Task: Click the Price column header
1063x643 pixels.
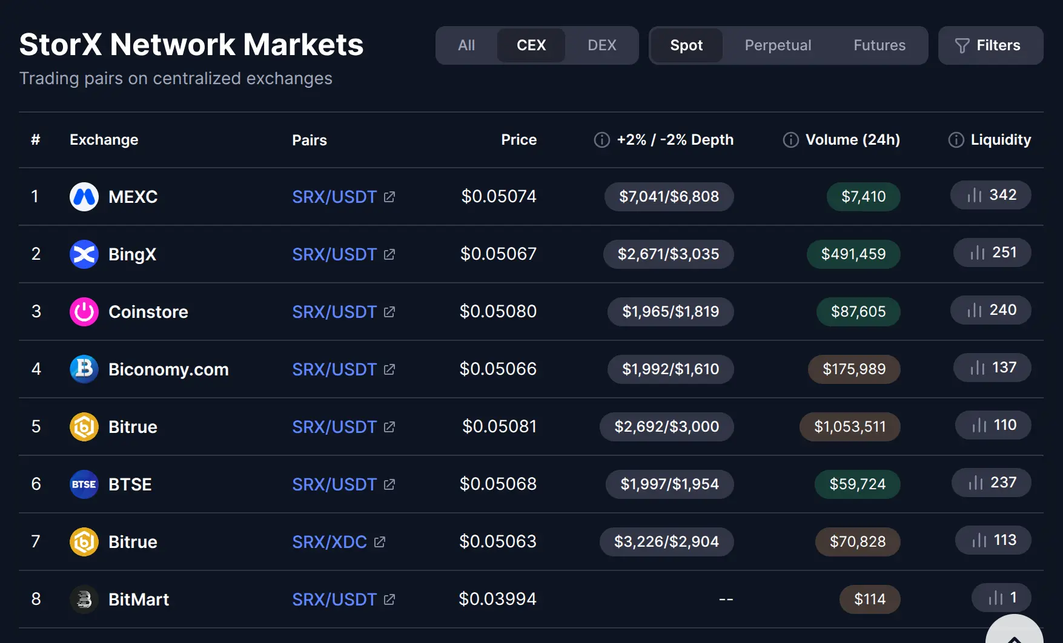Action: tap(518, 140)
